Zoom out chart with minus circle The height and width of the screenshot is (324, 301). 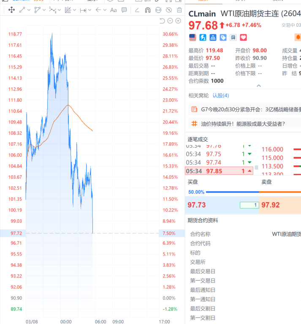coord(170,21)
